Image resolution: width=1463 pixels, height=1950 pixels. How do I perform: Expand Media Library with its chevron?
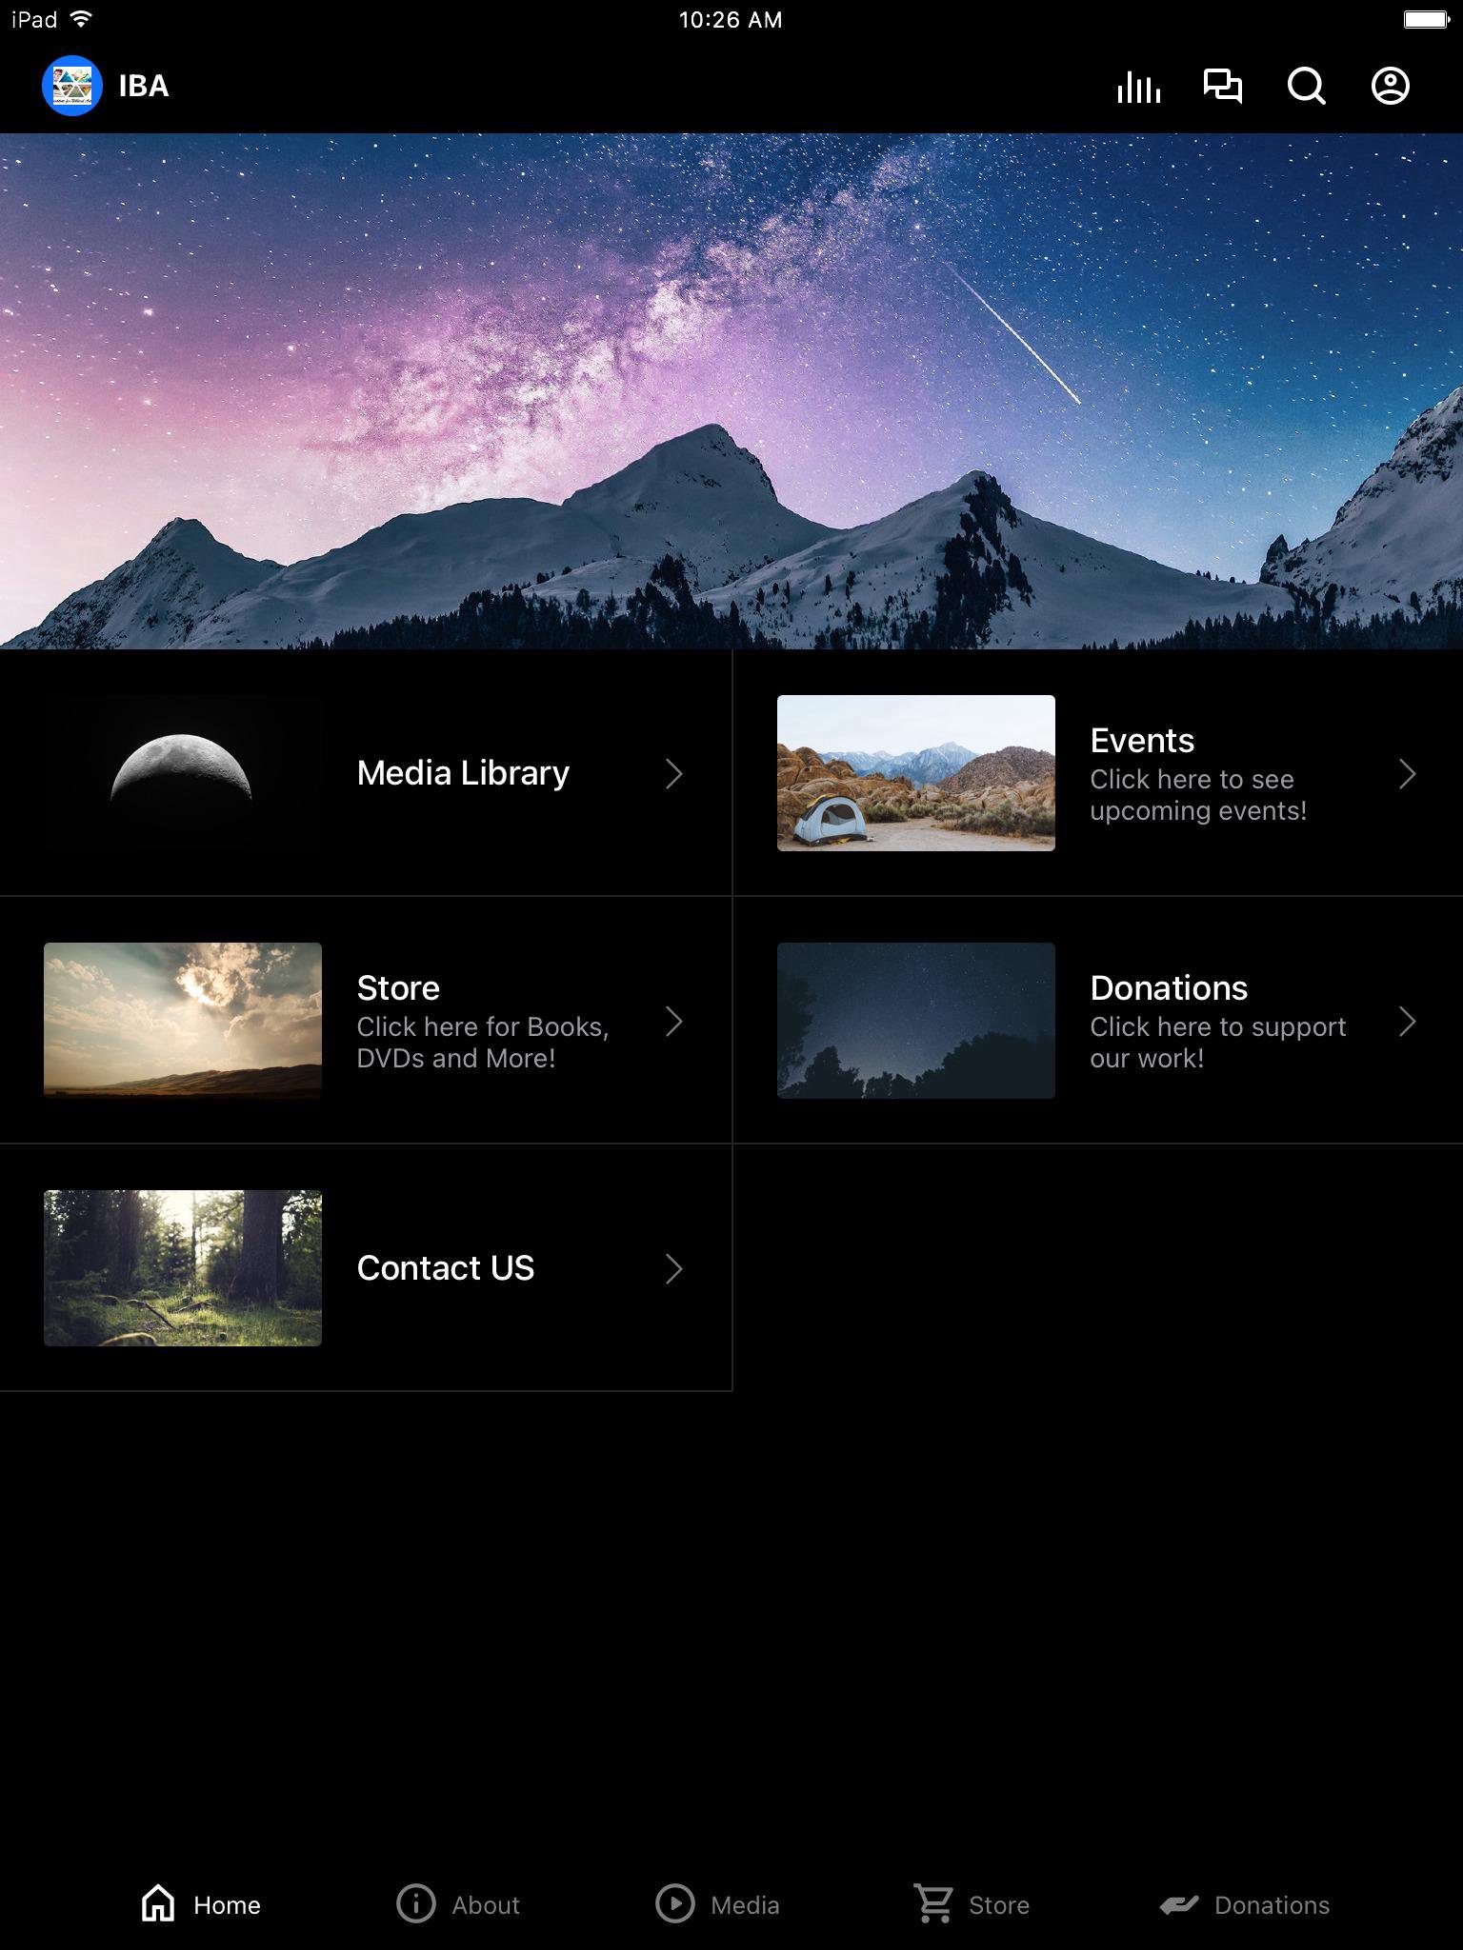[673, 773]
